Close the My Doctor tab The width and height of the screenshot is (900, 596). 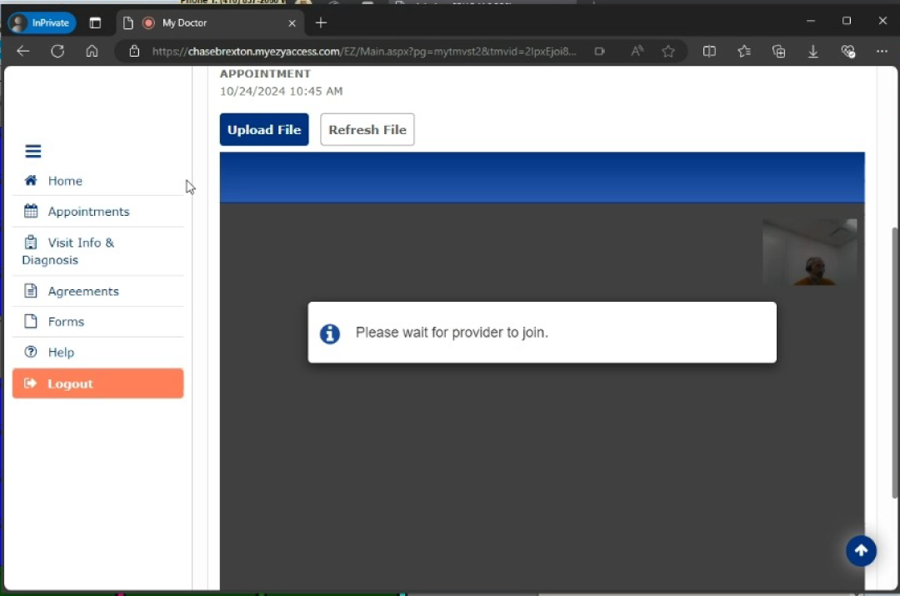click(292, 23)
